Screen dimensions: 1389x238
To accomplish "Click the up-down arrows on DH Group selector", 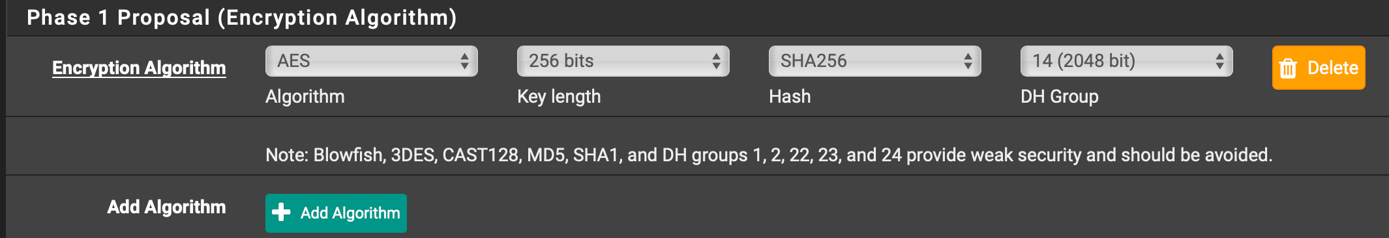I will click(1219, 61).
